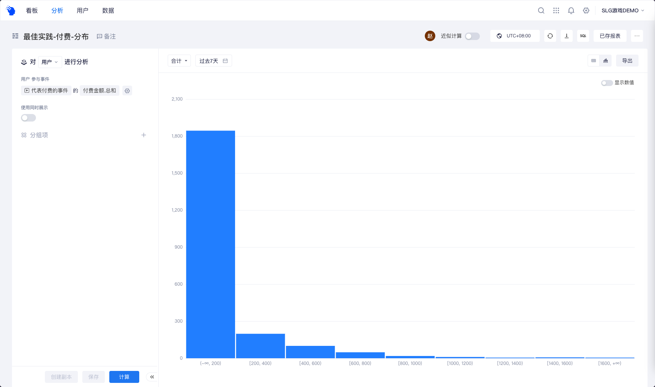Viewport: 655px width, 387px height.
Task: Open the 数据 nav tab
Action: 108,10
